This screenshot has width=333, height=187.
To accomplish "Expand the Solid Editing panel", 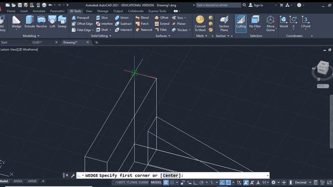I will coord(101,36).
